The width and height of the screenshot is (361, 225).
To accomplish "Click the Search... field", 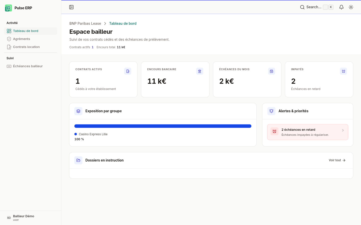I will (317, 7).
